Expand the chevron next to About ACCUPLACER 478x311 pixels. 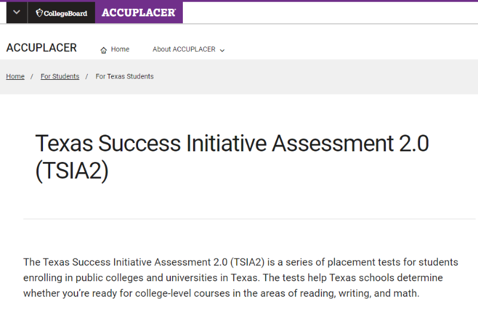(x=222, y=51)
